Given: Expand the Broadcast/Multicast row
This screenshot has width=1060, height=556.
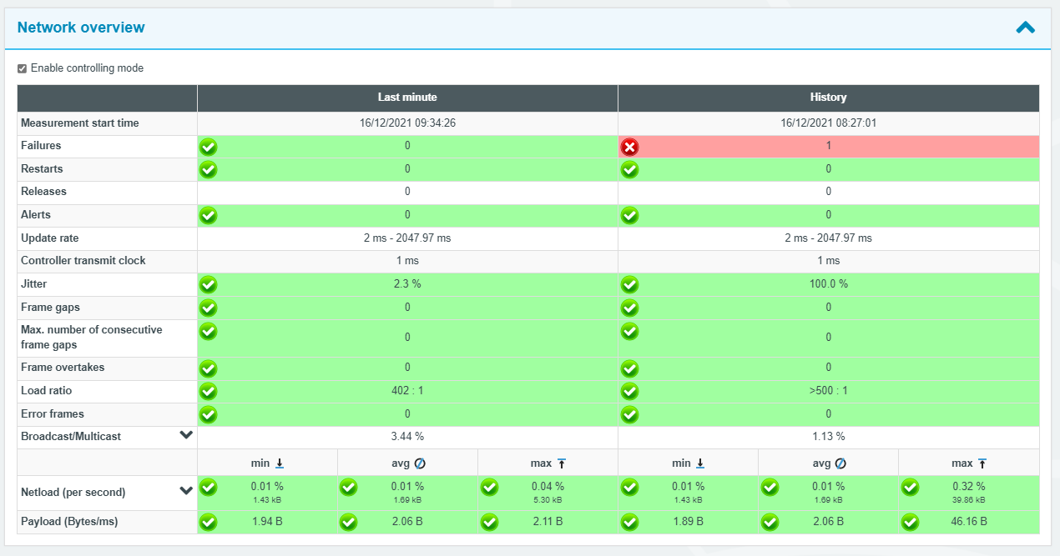Looking at the screenshot, I should tap(186, 435).
